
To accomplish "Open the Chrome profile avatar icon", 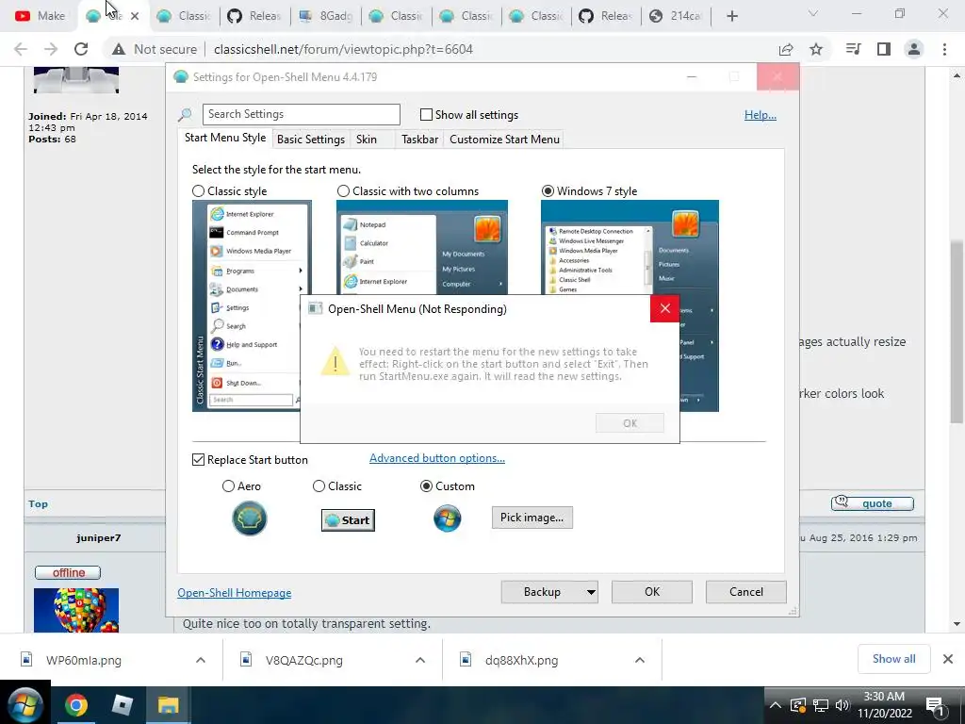I will (914, 49).
